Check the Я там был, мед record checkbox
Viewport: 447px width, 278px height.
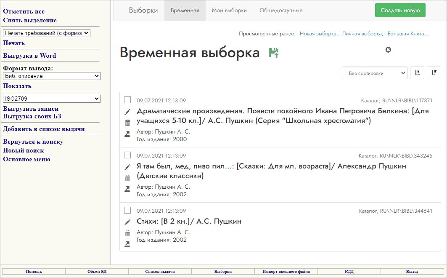click(x=127, y=155)
